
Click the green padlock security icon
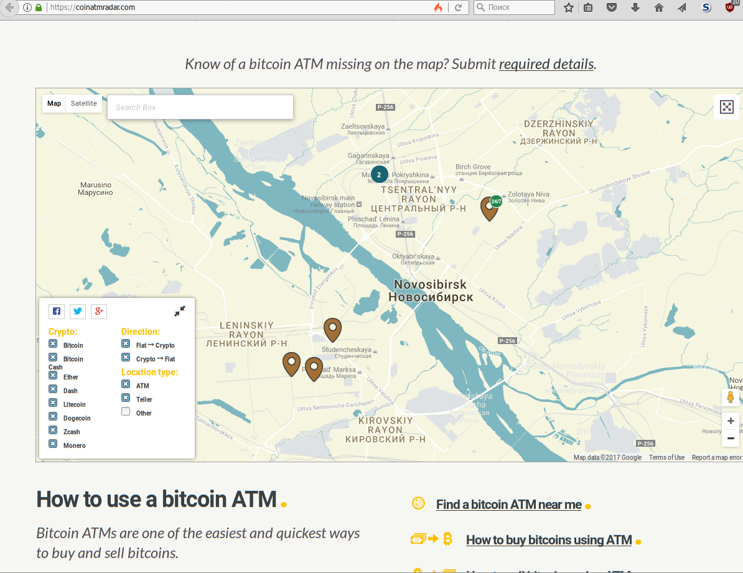[x=39, y=7]
